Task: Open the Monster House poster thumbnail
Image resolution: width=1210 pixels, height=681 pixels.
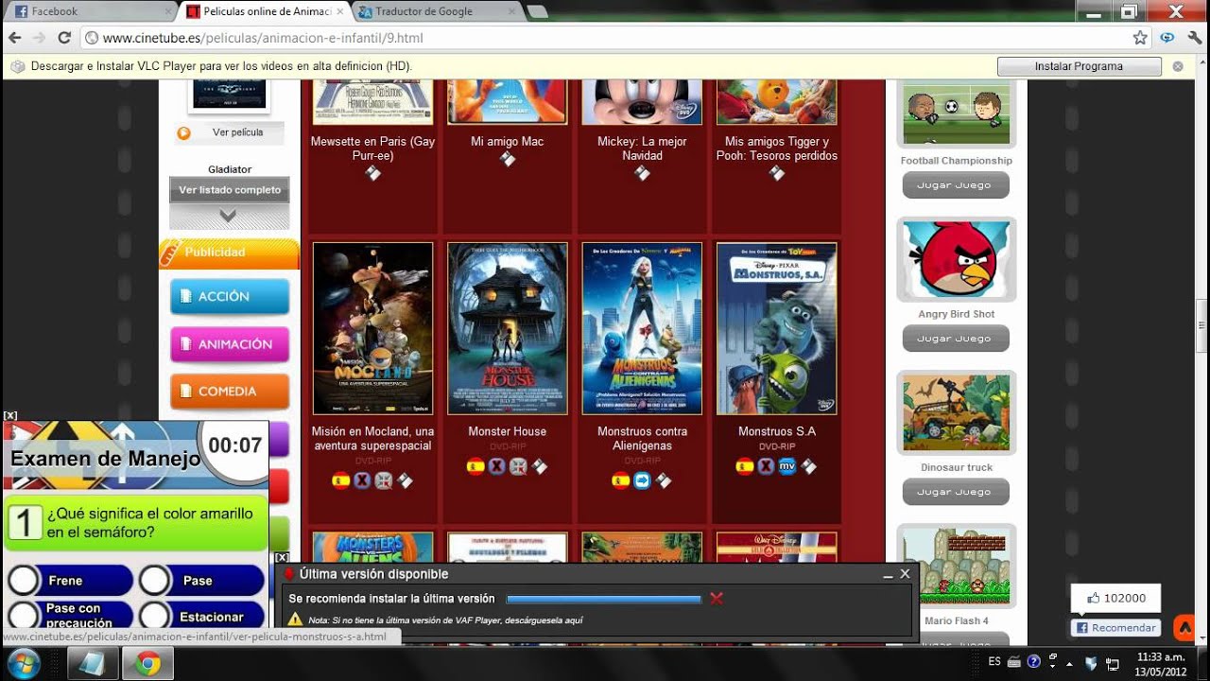Action: click(508, 328)
